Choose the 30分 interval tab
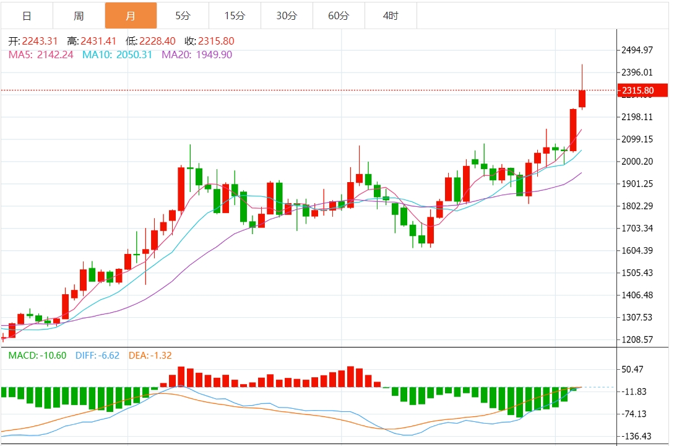The image size is (674, 446). (x=287, y=16)
